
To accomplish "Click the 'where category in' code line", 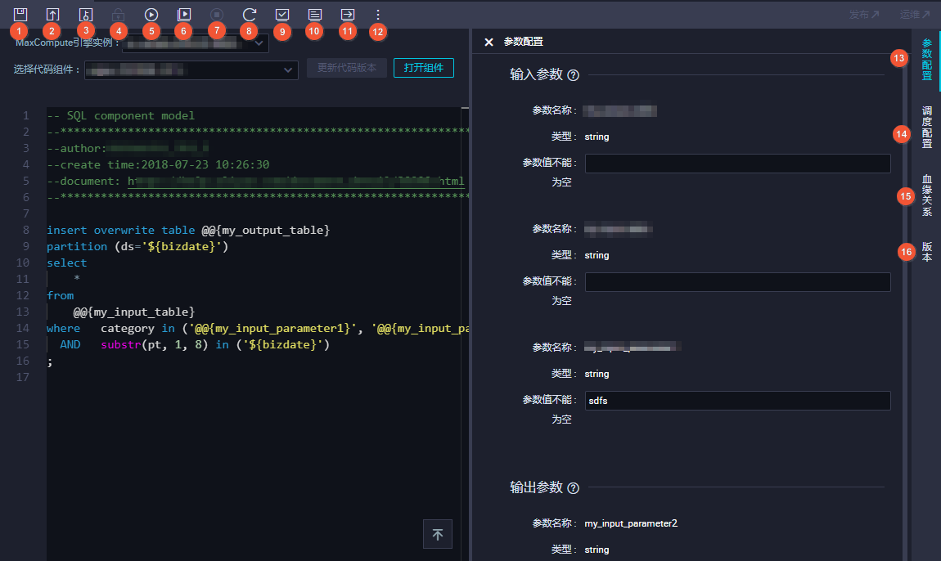I will click(x=258, y=328).
